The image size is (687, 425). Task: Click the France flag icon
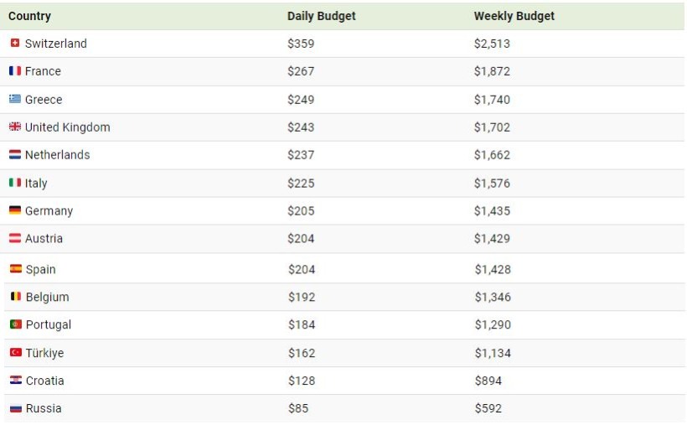[x=15, y=70]
